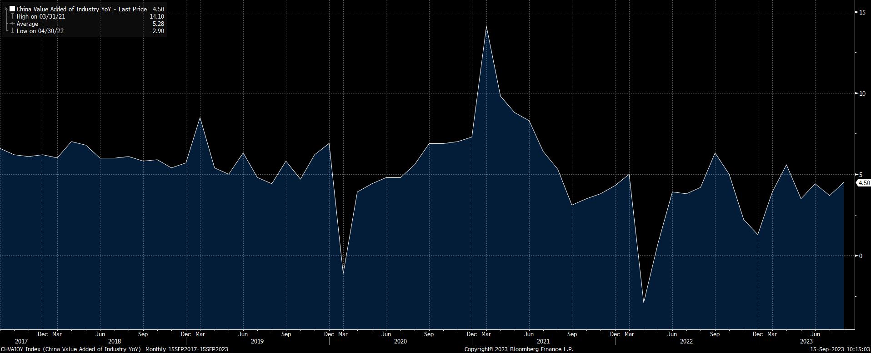Click the y-axis label 0
The height and width of the screenshot is (353, 871).
click(861, 256)
